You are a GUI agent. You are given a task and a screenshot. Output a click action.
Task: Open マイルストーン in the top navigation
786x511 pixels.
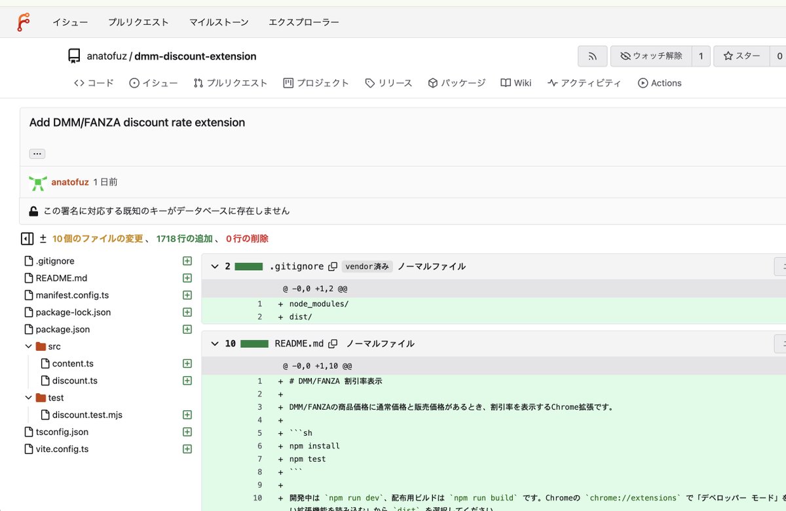pyautogui.click(x=219, y=22)
